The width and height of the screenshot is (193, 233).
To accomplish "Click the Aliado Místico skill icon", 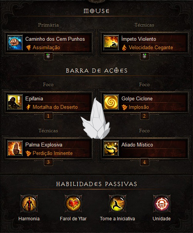I will pos(111,148).
